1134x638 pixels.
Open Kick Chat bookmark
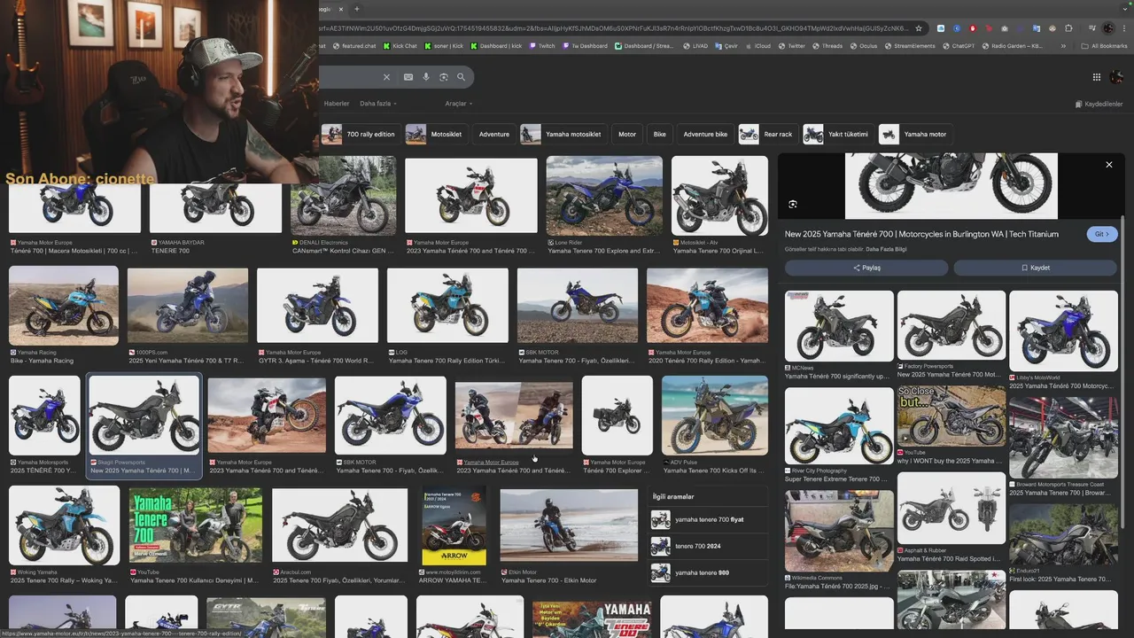click(400, 46)
